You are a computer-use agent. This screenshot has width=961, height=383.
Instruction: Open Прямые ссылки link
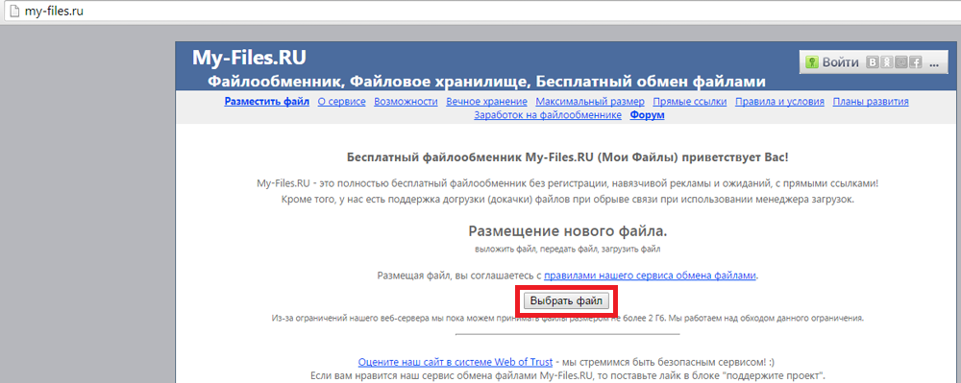click(x=690, y=102)
